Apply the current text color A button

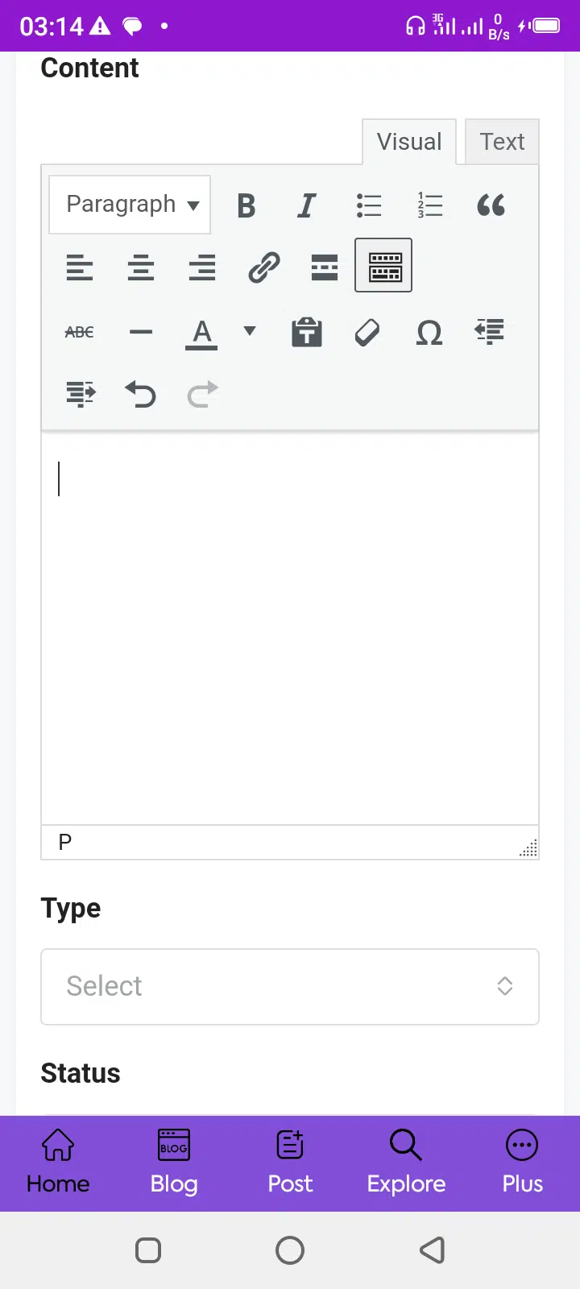point(201,332)
